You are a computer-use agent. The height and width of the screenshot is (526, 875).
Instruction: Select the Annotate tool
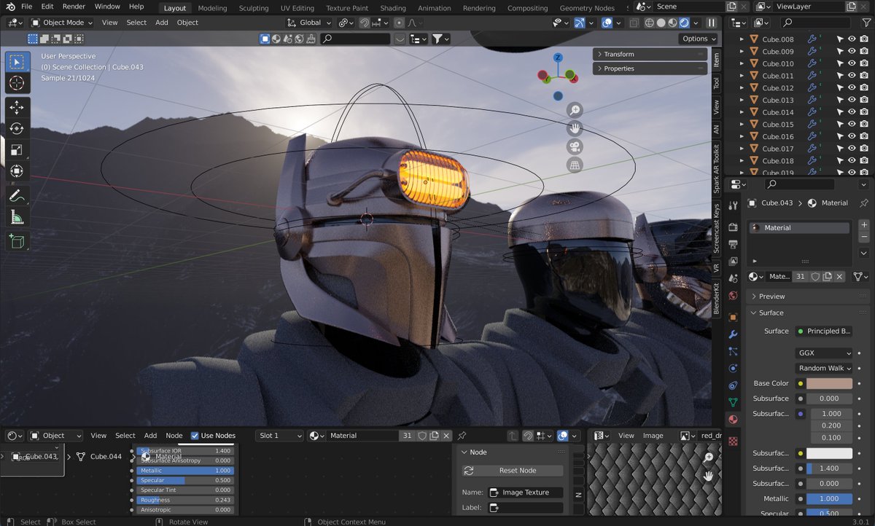[x=17, y=196]
